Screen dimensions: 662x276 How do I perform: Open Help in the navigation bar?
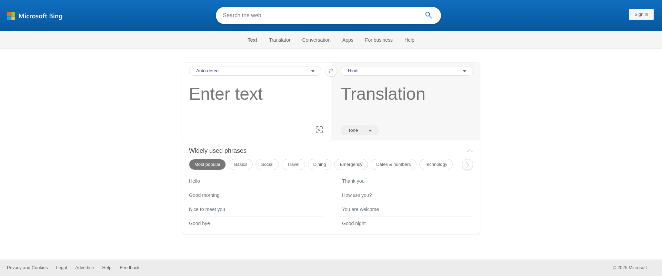pos(409,40)
